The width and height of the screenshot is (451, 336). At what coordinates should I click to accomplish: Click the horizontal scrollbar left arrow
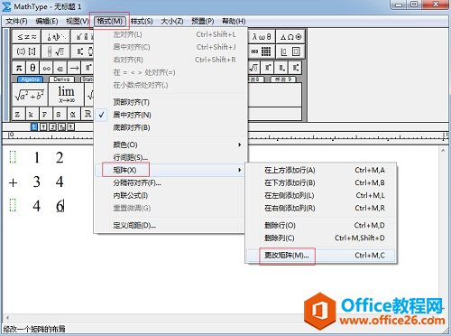click(x=7, y=318)
